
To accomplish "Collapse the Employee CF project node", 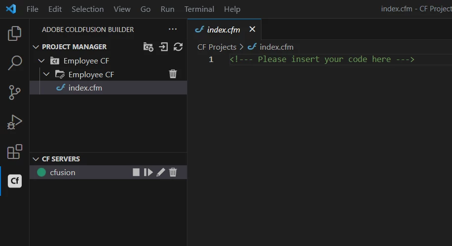I will click(x=41, y=61).
